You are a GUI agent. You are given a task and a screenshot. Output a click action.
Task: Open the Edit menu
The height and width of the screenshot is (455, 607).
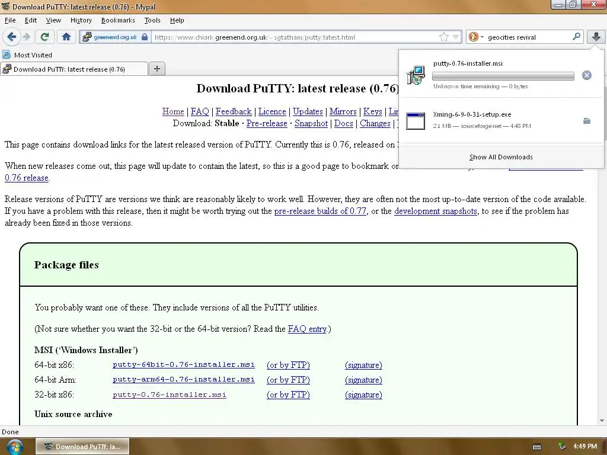click(31, 20)
